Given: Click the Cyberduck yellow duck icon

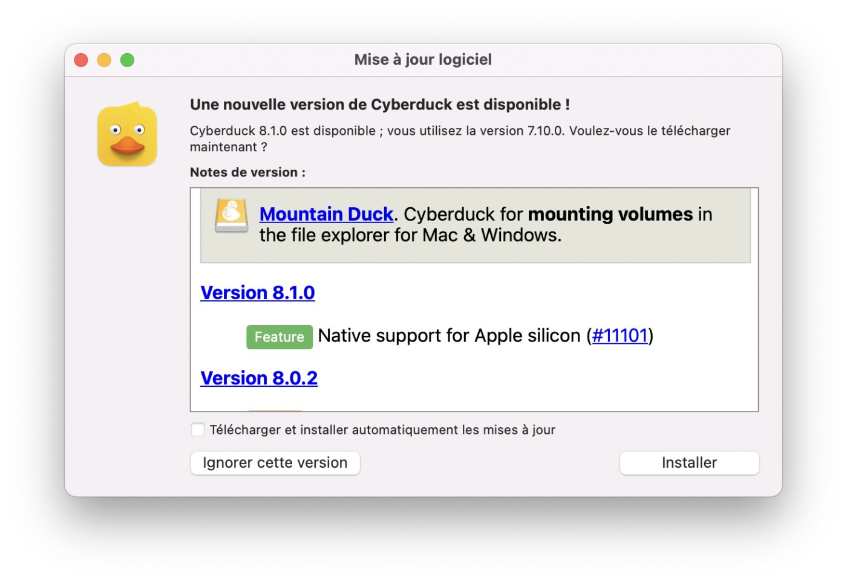Looking at the screenshot, I should pos(127,134).
